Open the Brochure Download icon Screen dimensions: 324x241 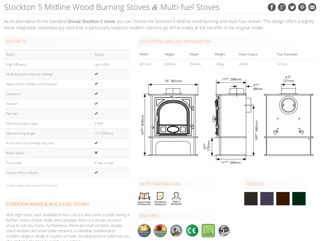click(144, 198)
